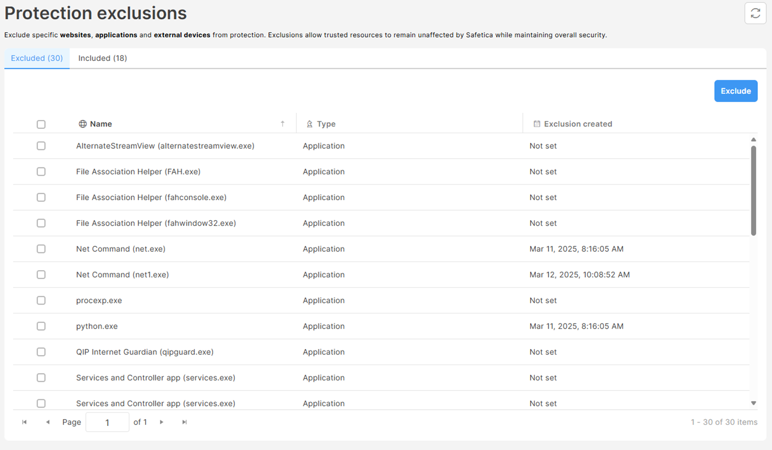Check the Net Command (net.exe) checkbox

coord(41,249)
